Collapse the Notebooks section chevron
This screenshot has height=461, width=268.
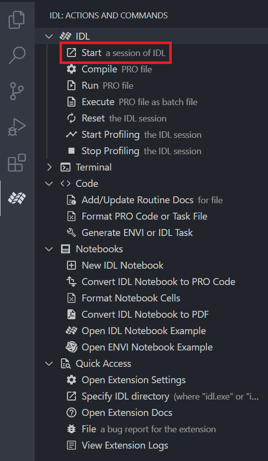(49, 249)
